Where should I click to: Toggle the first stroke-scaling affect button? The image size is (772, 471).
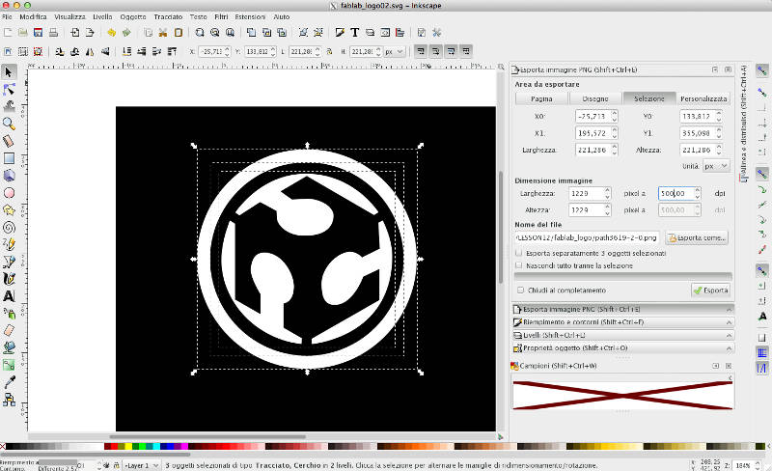[x=421, y=51]
